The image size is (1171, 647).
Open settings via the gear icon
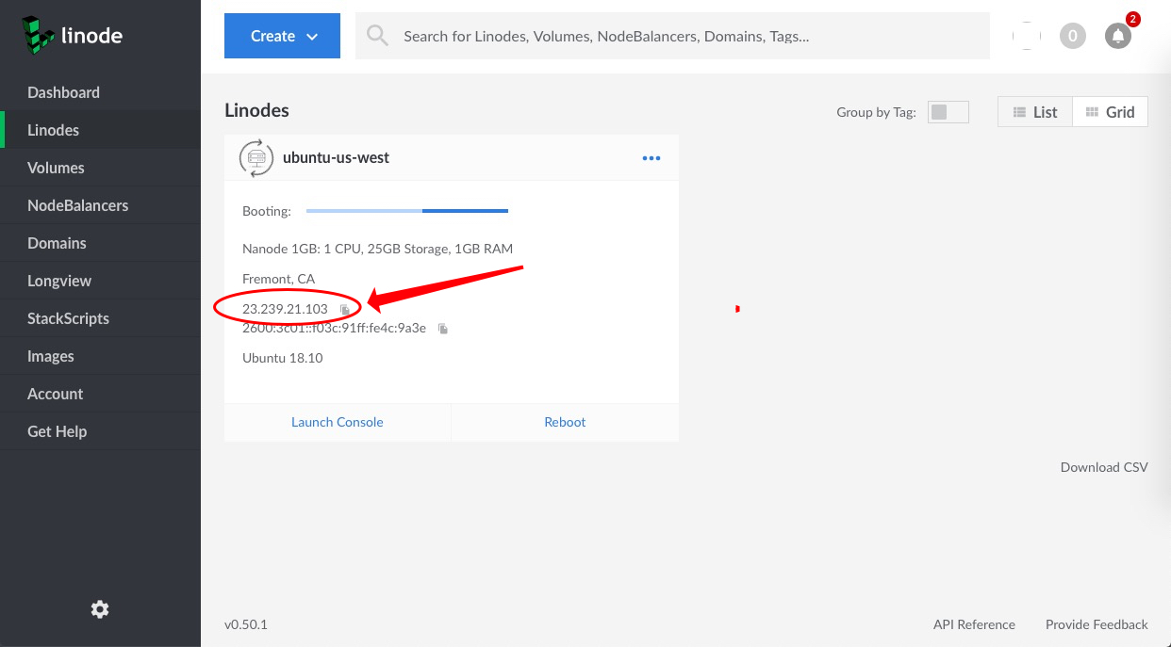click(99, 609)
